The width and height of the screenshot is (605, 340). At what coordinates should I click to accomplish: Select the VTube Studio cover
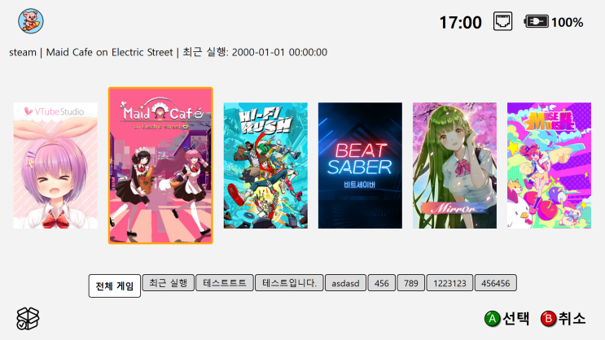55,165
